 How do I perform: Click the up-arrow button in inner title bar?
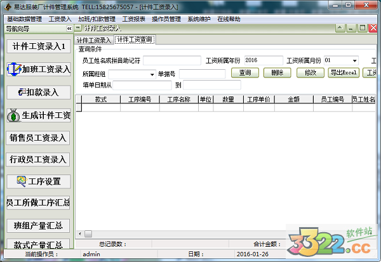click(x=340, y=28)
